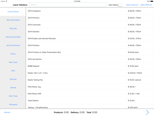This screenshot has width=154, height=116.
Task: Click the $ 10.00 each price
Action: (133, 66)
